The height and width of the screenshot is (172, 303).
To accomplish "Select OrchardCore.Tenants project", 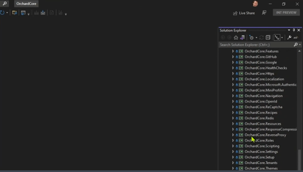I will 261,163.
